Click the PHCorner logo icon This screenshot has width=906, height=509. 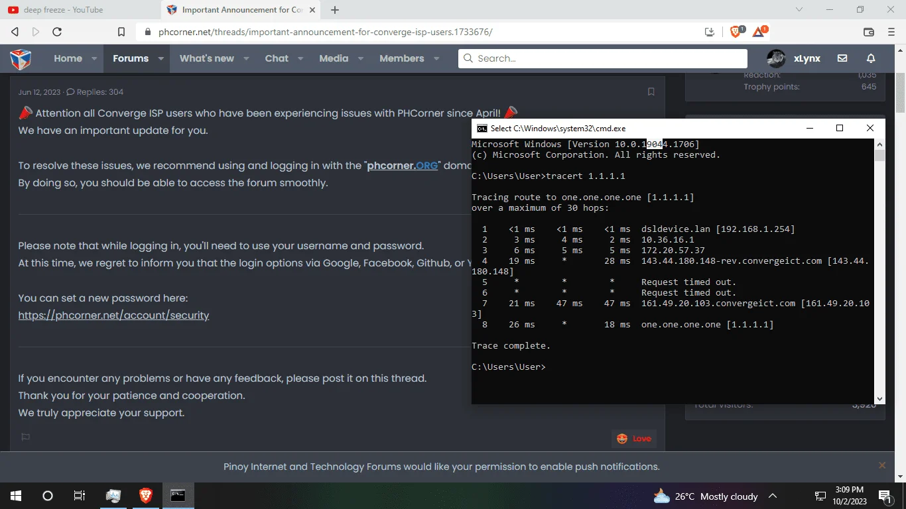click(x=21, y=58)
